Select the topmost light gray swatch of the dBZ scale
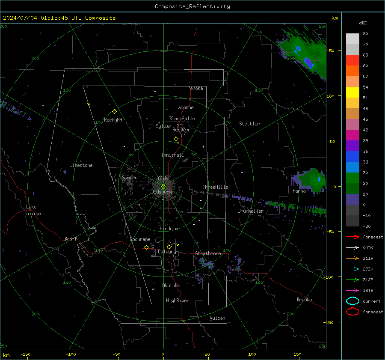Screen dimensions: 385x360 pyautogui.click(x=352, y=39)
